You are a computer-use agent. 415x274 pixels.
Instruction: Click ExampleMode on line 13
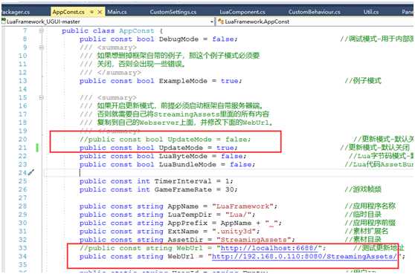pyautogui.click(x=183, y=81)
